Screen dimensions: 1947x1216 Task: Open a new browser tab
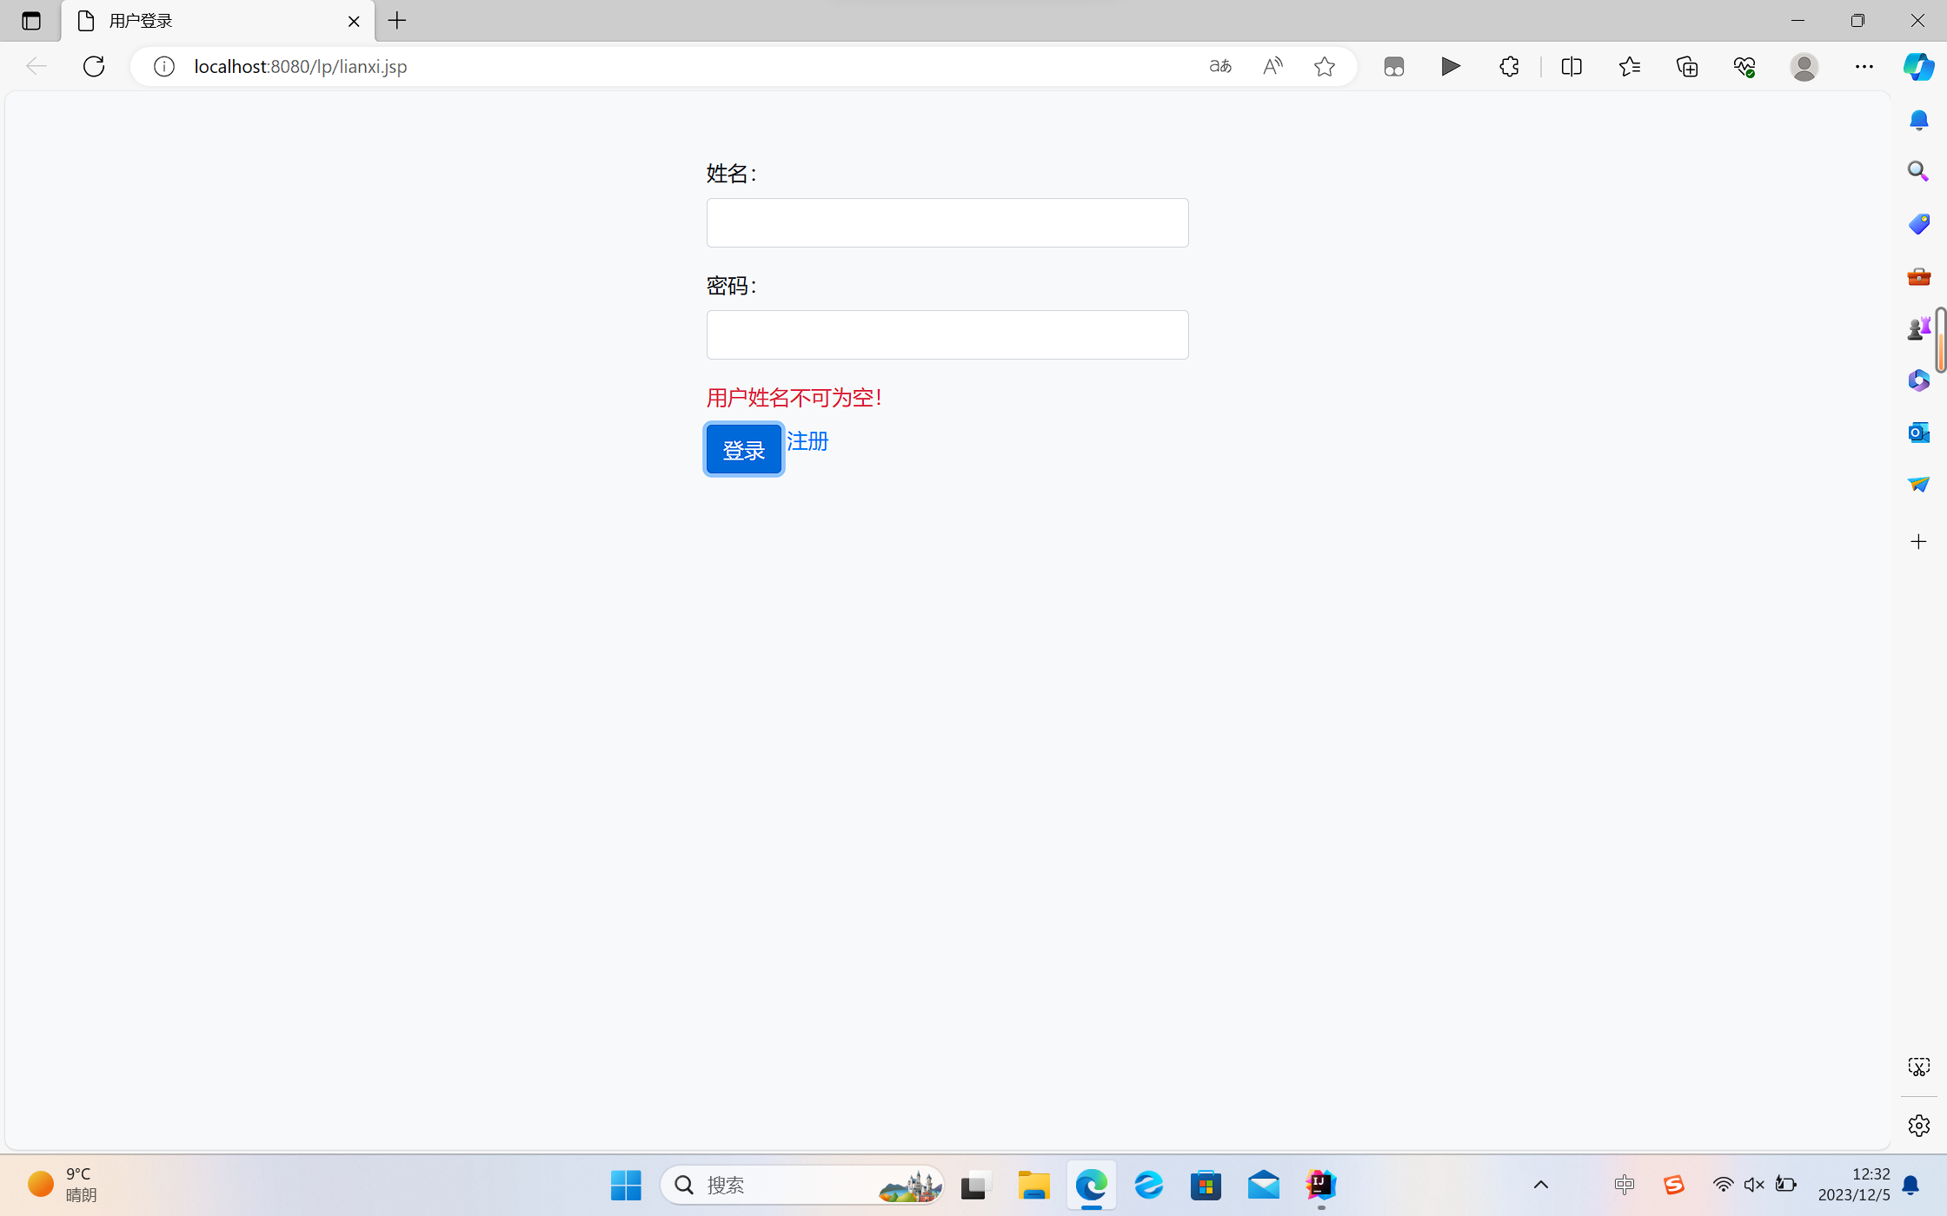click(x=397, y=21)
